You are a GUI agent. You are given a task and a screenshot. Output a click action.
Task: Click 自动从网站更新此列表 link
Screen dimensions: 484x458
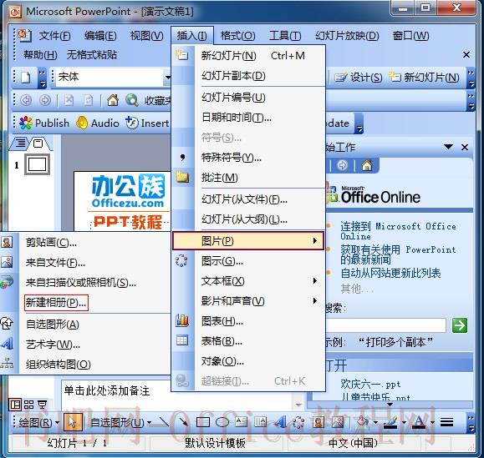coord(390,273)
